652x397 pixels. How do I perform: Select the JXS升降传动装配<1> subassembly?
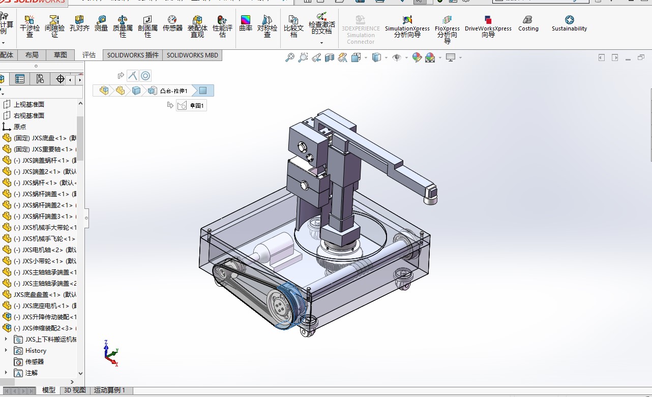click(40, 317)
